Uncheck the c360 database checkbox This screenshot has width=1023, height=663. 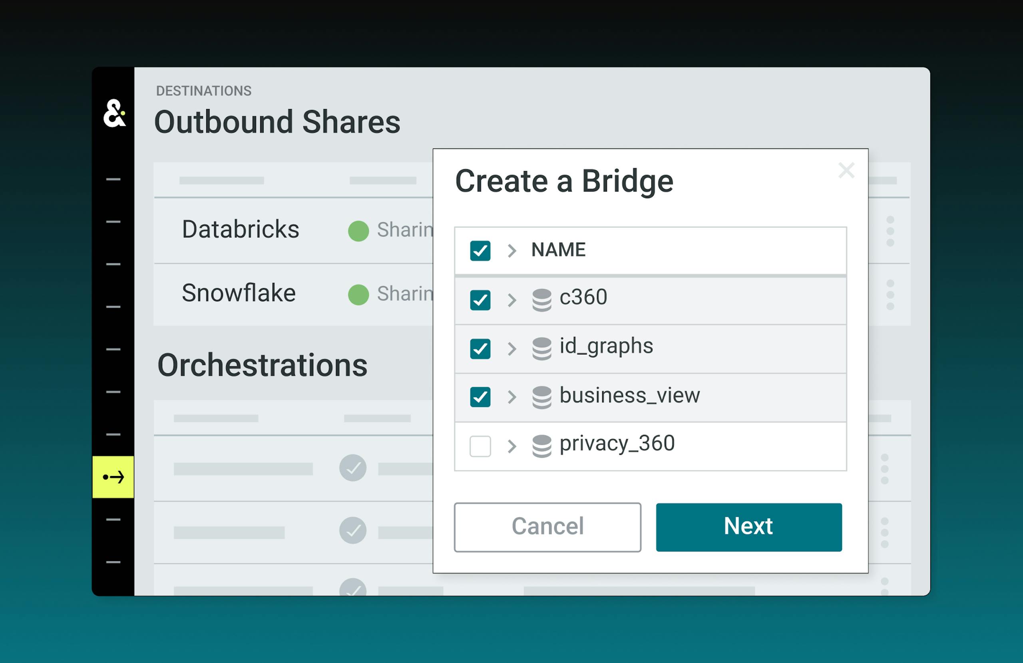480,300
